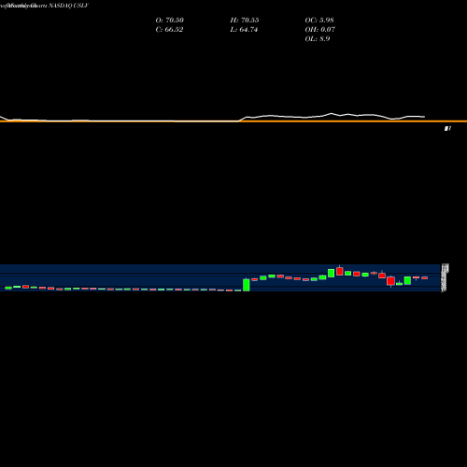Click the white indicator line's peak
This screenshot has width=467, height=467.
coord(332,113)
